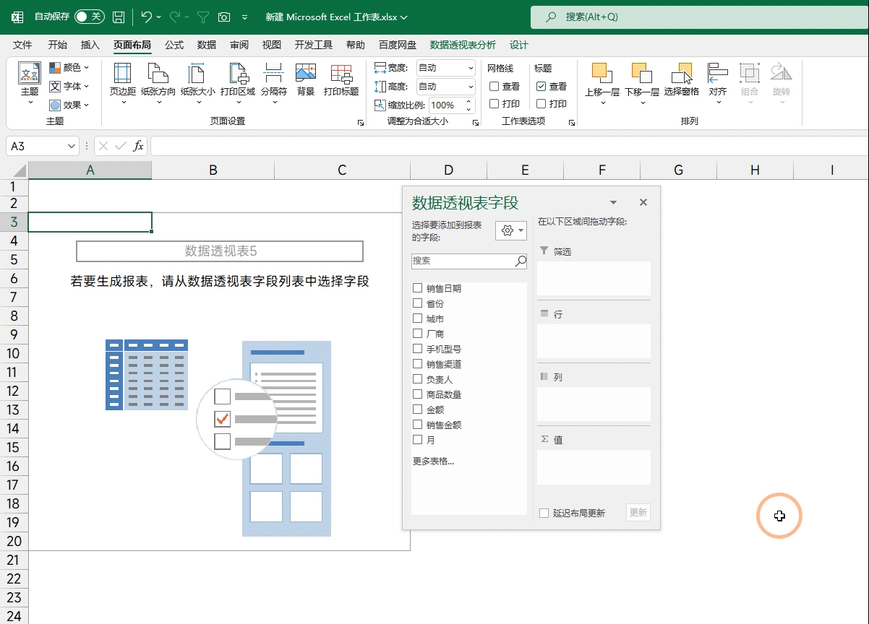Click the 纸张方向 orientation icon

tap(158, 74)
